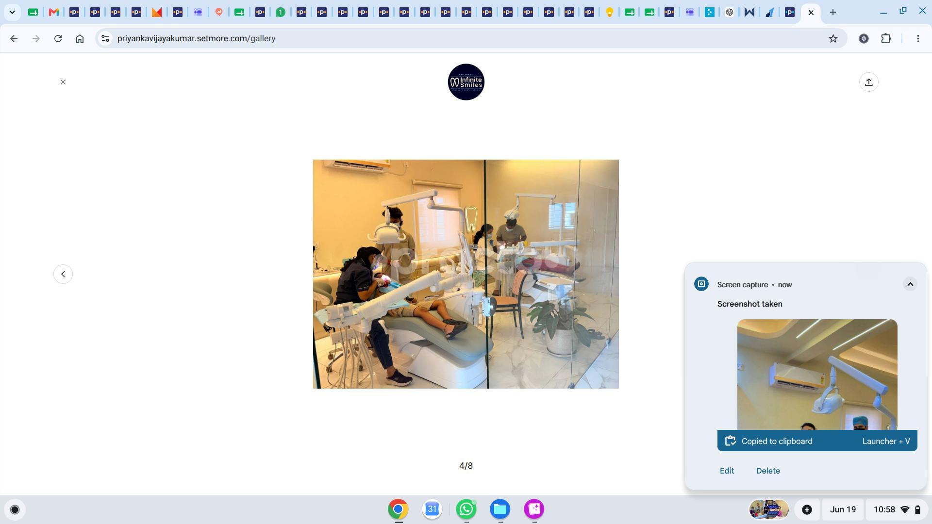The height and width of the screenshot is (524, 932).
Task: Open WhatsApp from the shelf
Action: (x=466, y=509)
